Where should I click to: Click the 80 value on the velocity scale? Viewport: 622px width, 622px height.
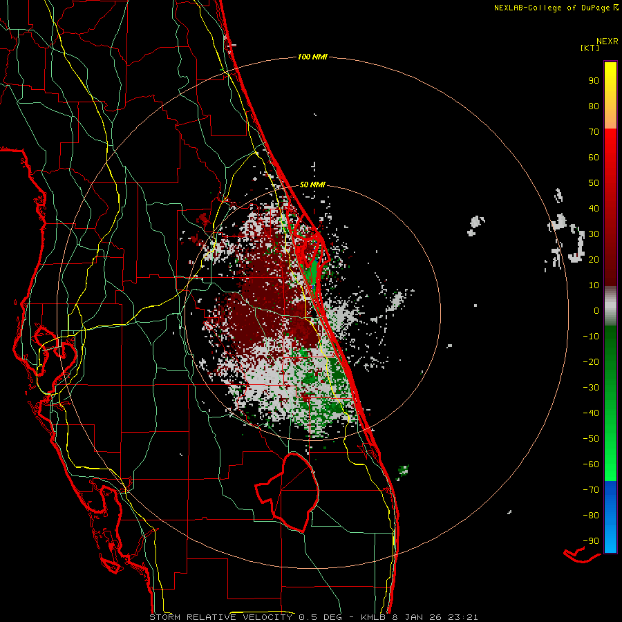coord(594,106)
